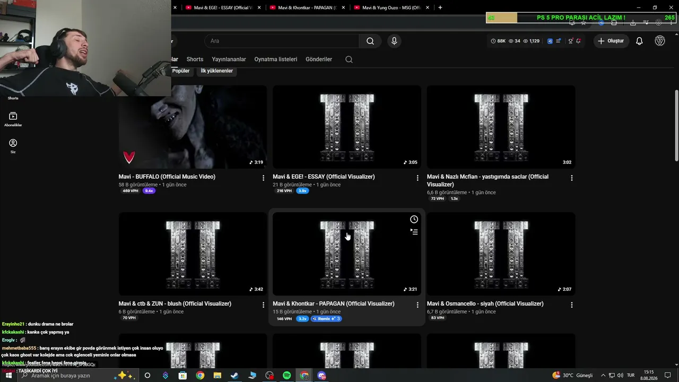Open Mavi & EGE! - ESSAY title link
Image resolution: width=679 pixels, height=382 pixels.
click(324, 177)
